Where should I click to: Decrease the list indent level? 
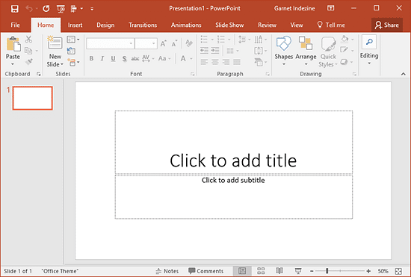pyautogui.click(x=204, y=50)
